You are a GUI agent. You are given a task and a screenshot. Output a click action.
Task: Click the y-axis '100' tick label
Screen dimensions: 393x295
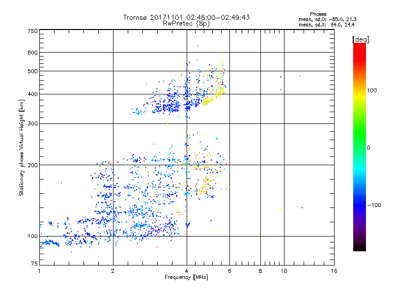(x=32, y=236)
